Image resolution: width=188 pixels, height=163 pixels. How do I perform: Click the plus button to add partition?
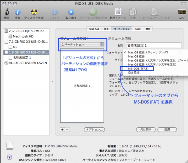(x=62, y=129)
